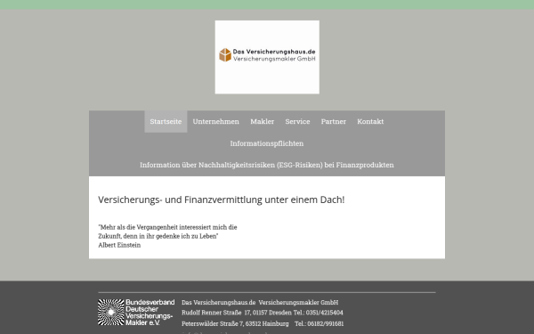This screenshot has height=334, width=534.
Task: Click the orange cube logo icon
Action: coord(225,55)
